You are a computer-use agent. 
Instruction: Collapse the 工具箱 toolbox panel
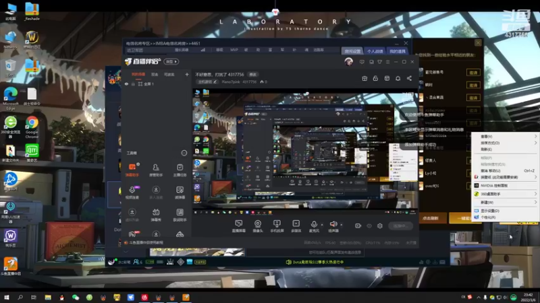click(x=184, y=153)
